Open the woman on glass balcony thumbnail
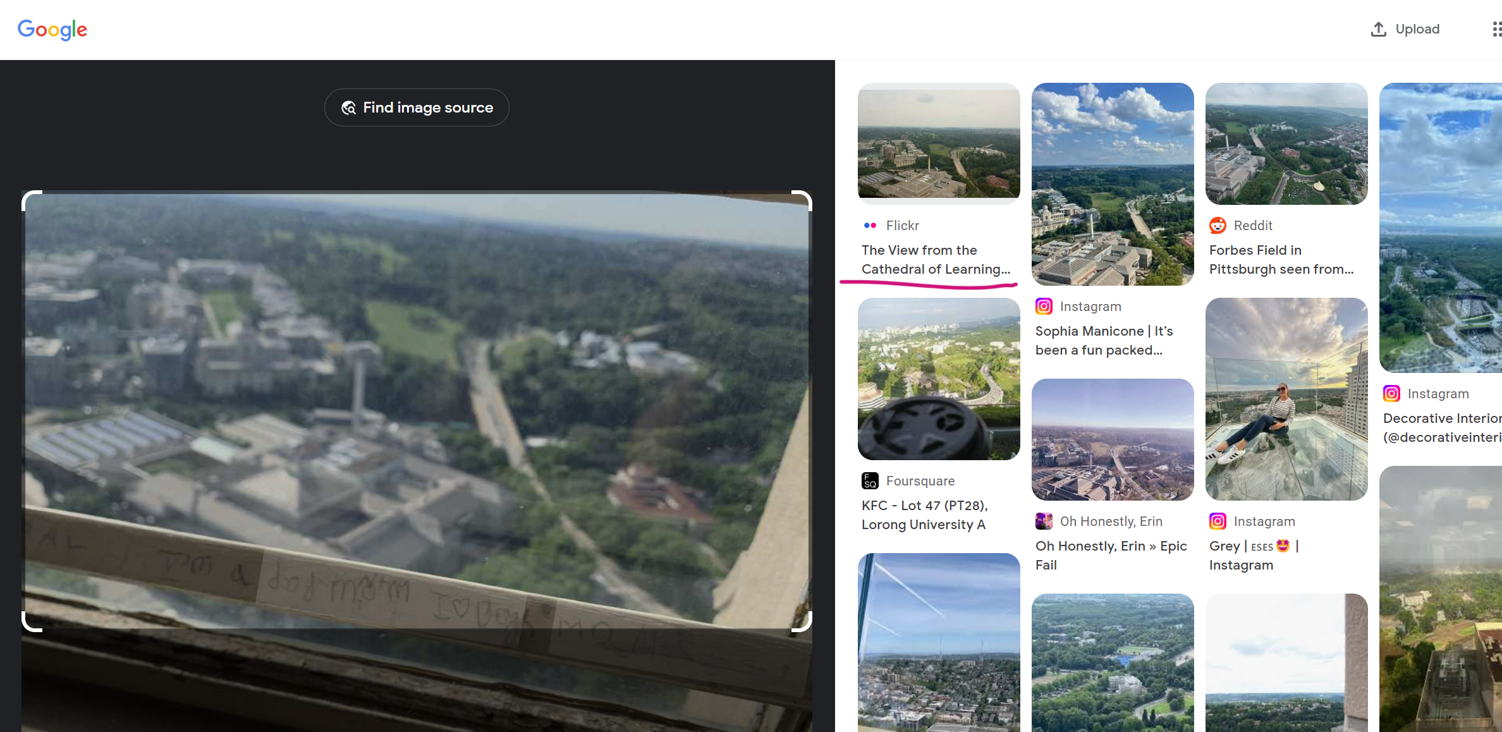Screen dimensions: 1502x732 pyautogui.click(x=1286, y=399)
